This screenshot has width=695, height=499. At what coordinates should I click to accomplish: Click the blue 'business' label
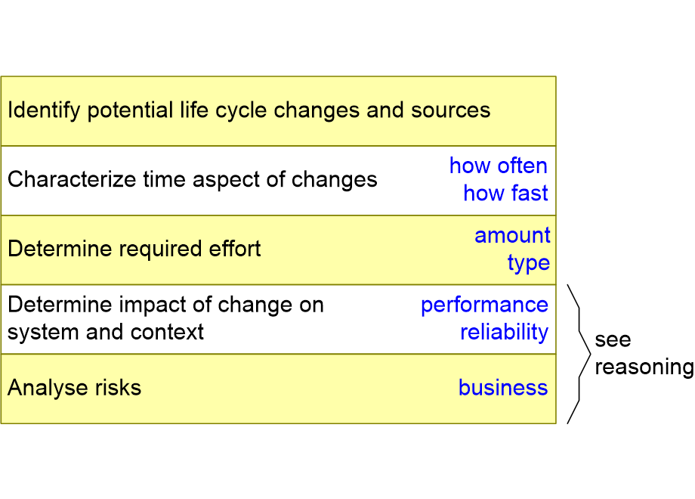coord(503,387)
